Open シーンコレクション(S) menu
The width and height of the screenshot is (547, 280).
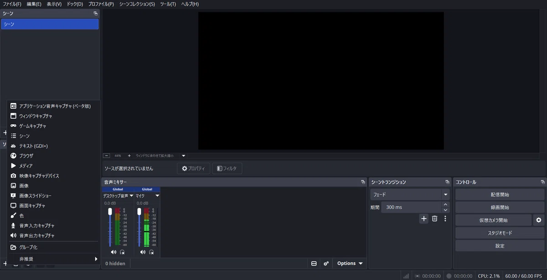[137, 4]
